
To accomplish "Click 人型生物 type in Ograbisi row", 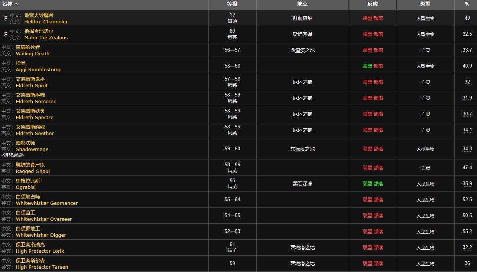I will click(425, 184).
